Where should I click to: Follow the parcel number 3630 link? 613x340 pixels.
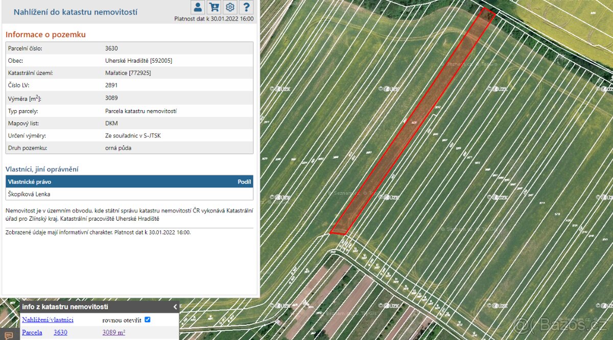point(60,332)
